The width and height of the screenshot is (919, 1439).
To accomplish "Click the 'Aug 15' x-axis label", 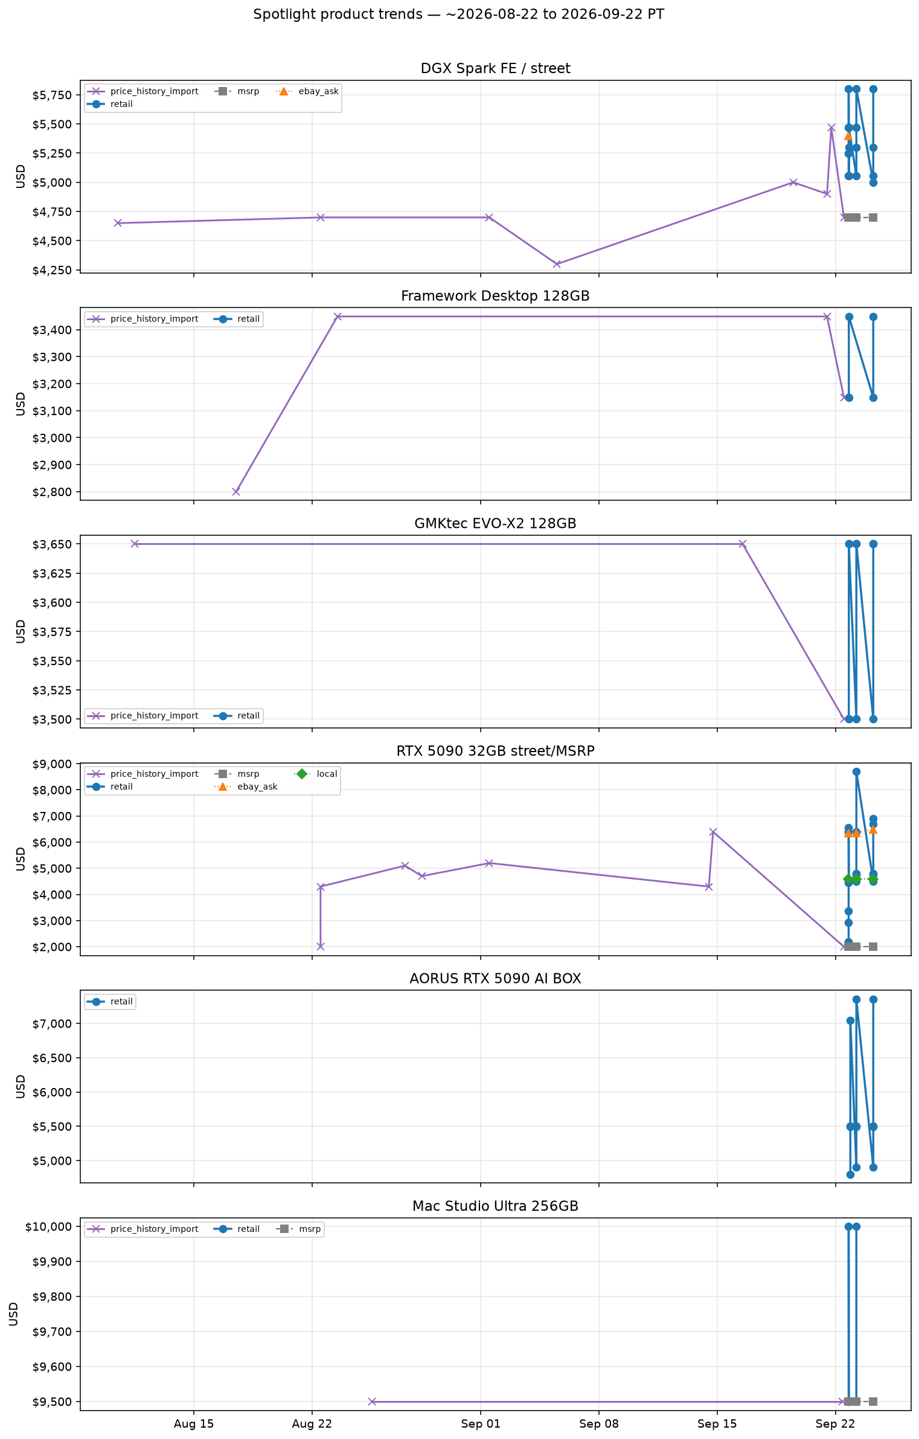I will pyautogui.click(x=193, y=1424).
